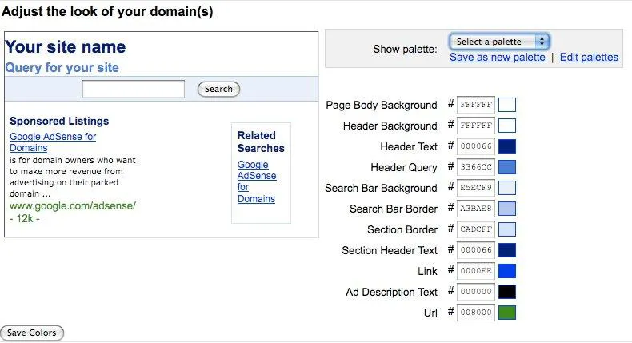Click the Section Border color swatch
The image size is (632, 343).
pyautogui.click(x=507, y=229)
